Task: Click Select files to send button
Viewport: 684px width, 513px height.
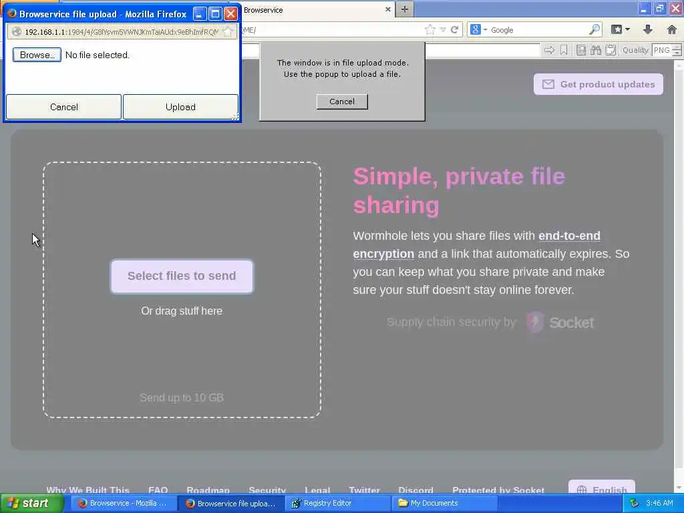Action: [182, 276]
